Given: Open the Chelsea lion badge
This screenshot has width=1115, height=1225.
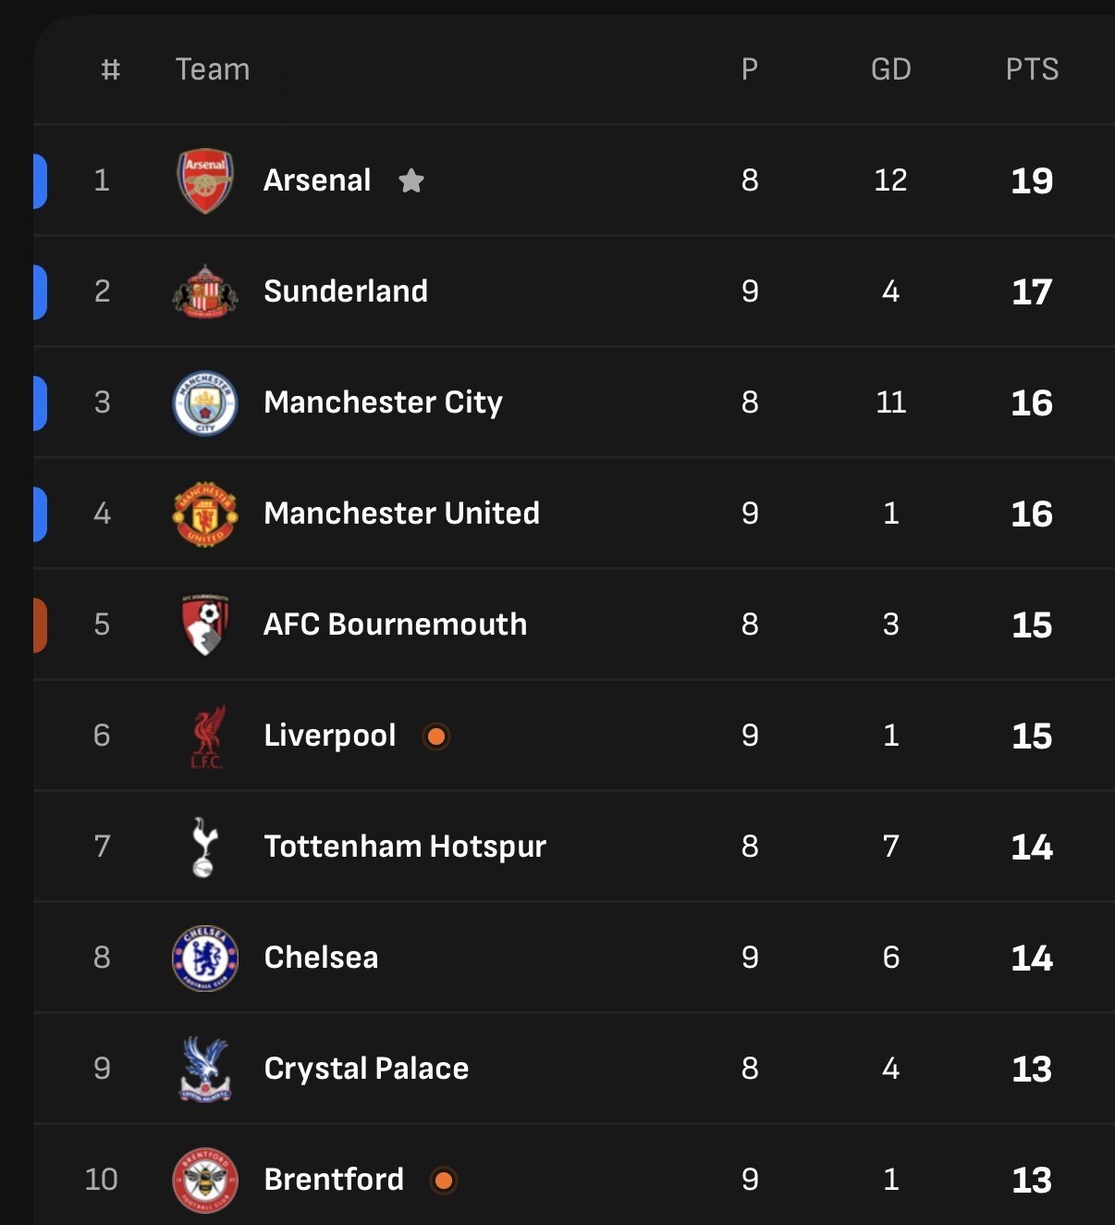Looking at the screenshot, I should pos(205,958).
